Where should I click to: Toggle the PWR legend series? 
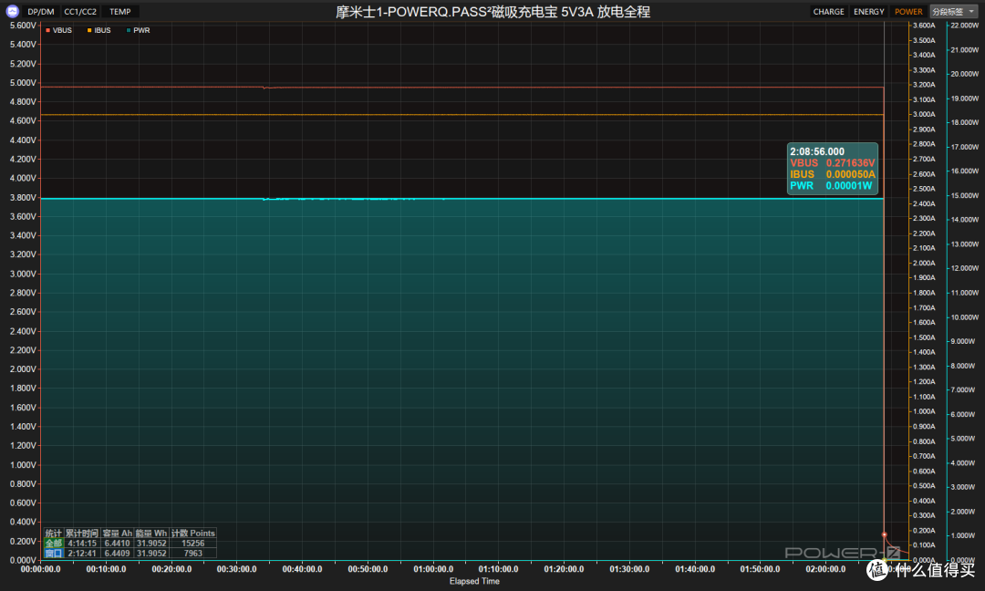coord(139,30)
